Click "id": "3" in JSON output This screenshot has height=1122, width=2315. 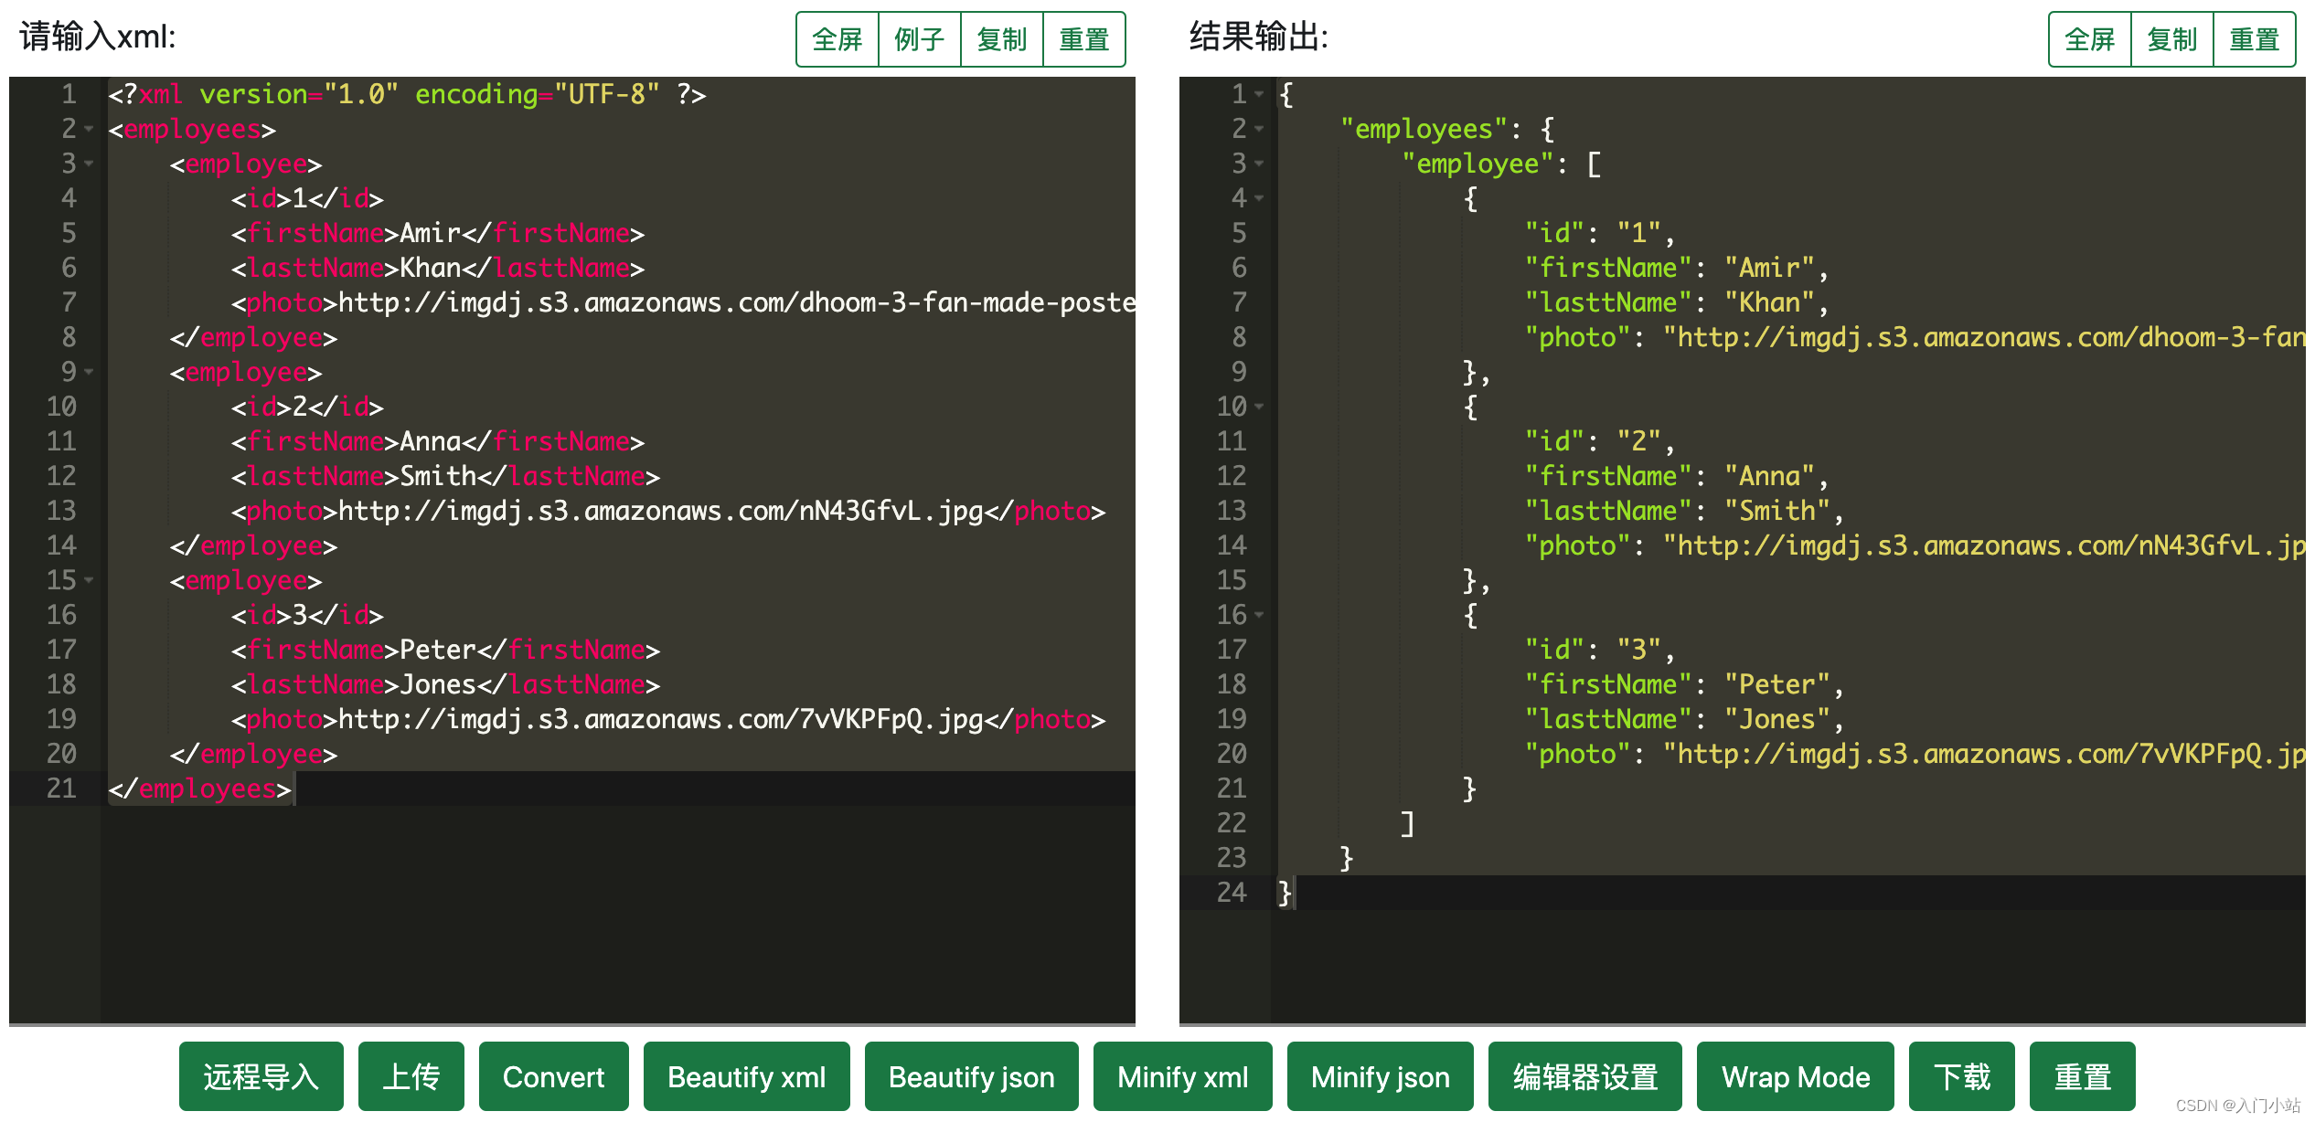[1600, 650]
